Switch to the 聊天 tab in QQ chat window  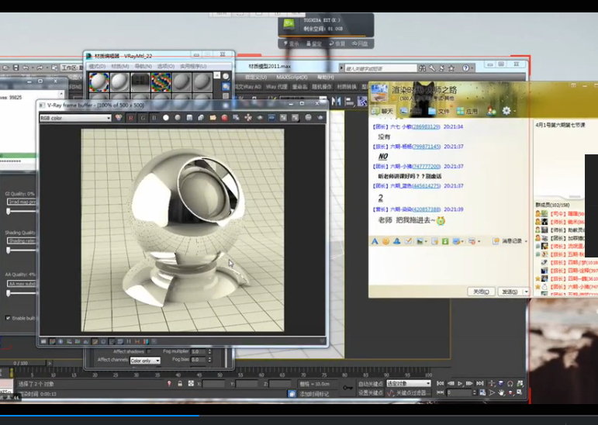(382, 111)
